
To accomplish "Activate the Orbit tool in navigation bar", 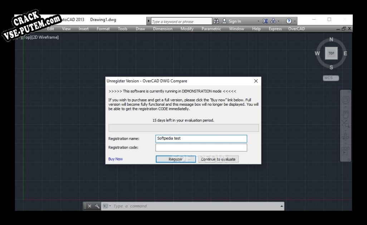I will [x=345, y=137].
